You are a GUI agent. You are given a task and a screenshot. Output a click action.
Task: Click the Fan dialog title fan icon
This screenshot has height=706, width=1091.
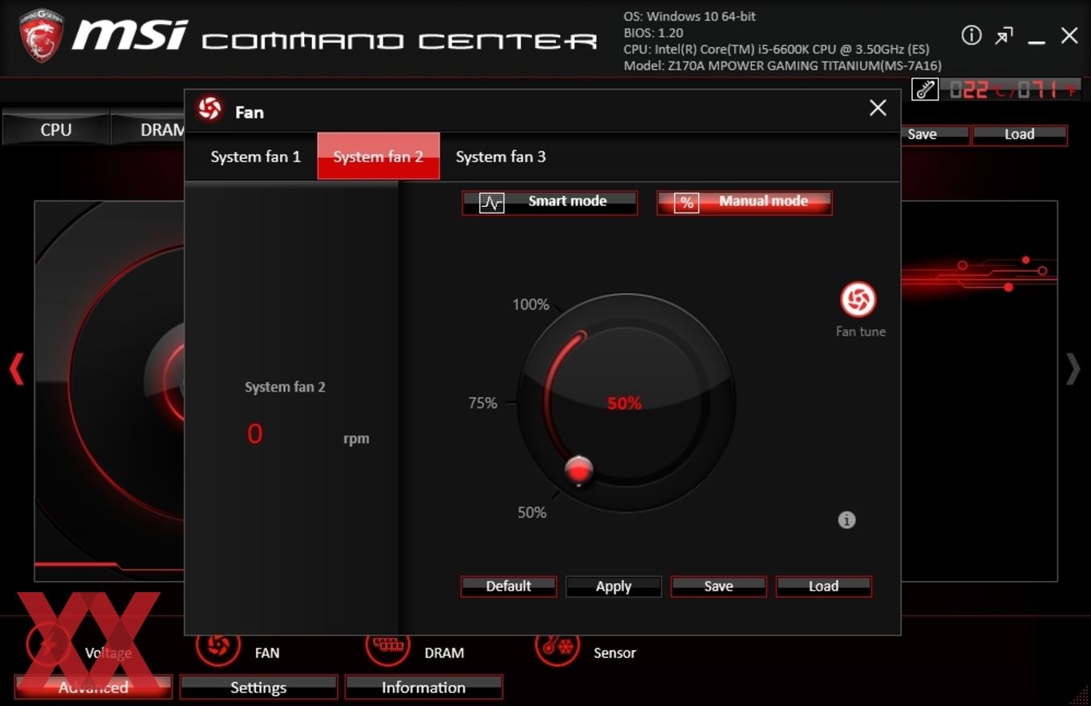pyautogui.click(x=210, y=109)
